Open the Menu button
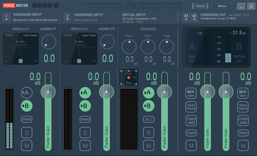 [222, 6]
